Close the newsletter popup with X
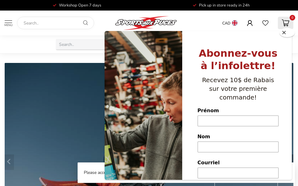298x186 pixels. click(x=284, y=33)
